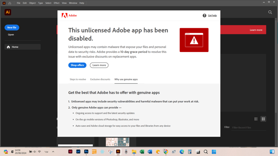The width and height of the screenshot is (278, 156).
Task: Click the Illustrator taskbar icon
Action: click(x=118, y=152)
